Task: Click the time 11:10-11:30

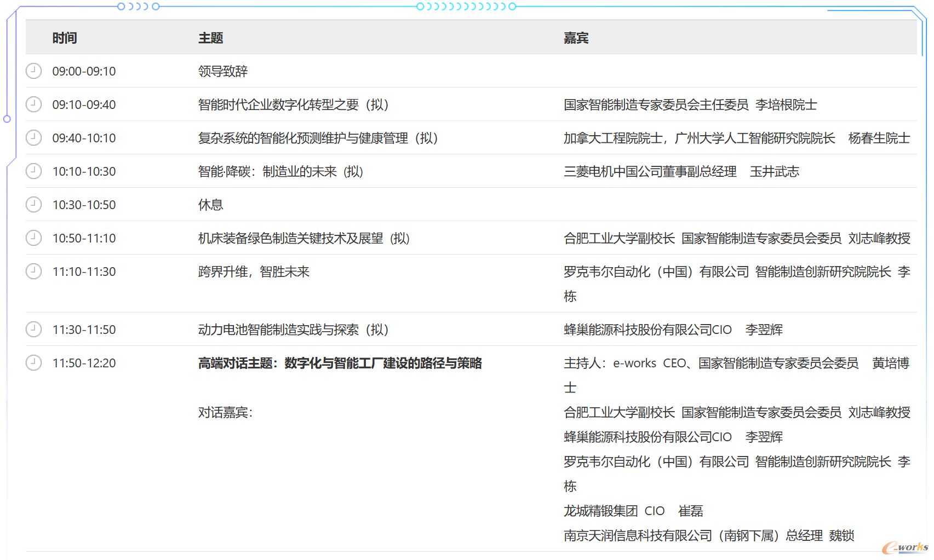Action: tap(84, 272)
